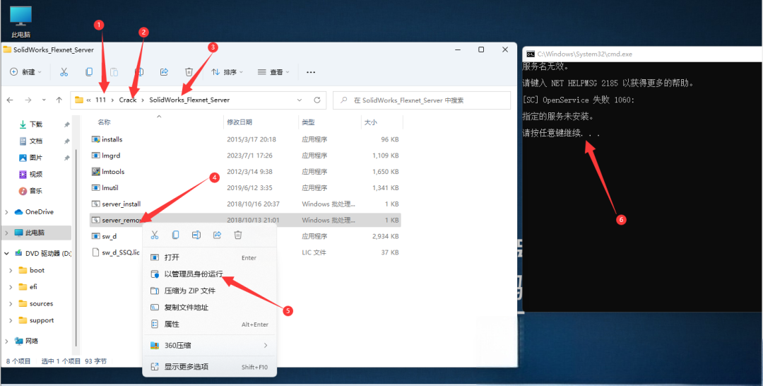Click the Cut icon in Explorer toolbar
This screenshot has height=386, width=763.
coord(64,72)
